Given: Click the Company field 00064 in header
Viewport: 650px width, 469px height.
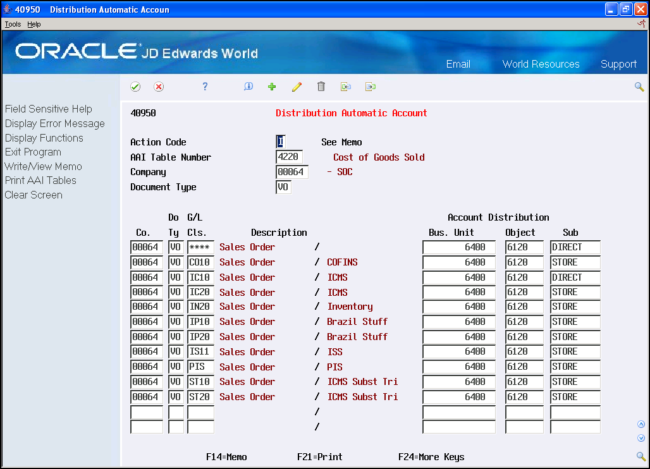Looking at the screenshot, I should pyautogui.click(x=292, y=172).
